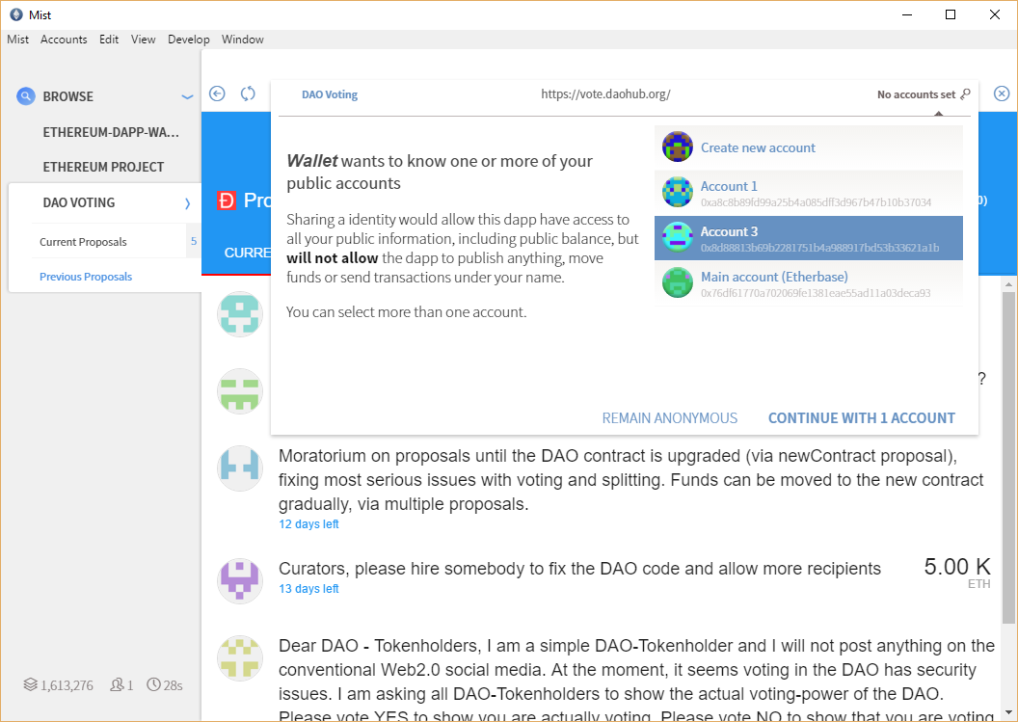Open the Moratorium on proposals entry

click(631, 480)
